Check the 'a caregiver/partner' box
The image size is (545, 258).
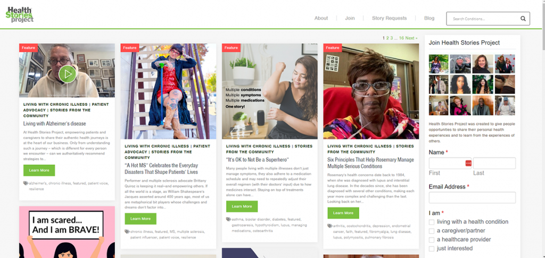pyautogui.click(x=431, y=231)
